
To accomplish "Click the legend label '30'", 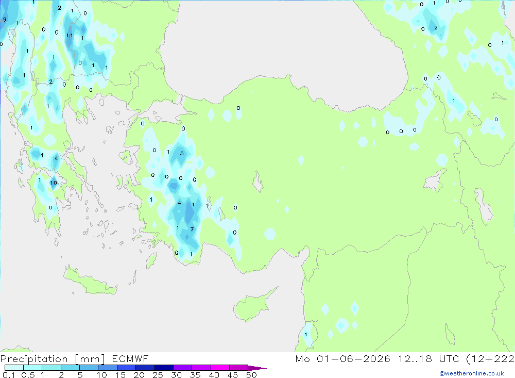I will coord(176,375).
